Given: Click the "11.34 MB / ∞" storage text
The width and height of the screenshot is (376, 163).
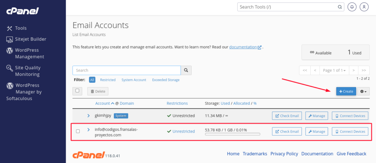Looking at the screenshot, I should 216,116.
